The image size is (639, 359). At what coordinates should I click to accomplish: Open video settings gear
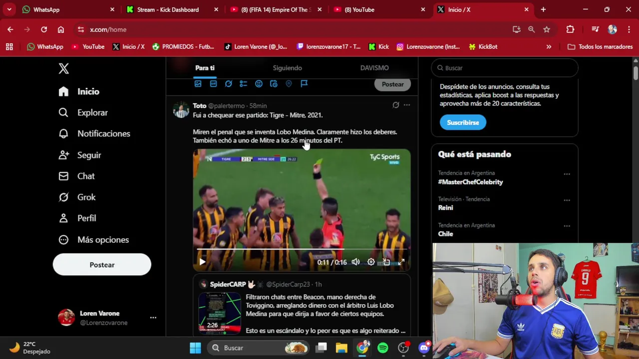point(371,262)
